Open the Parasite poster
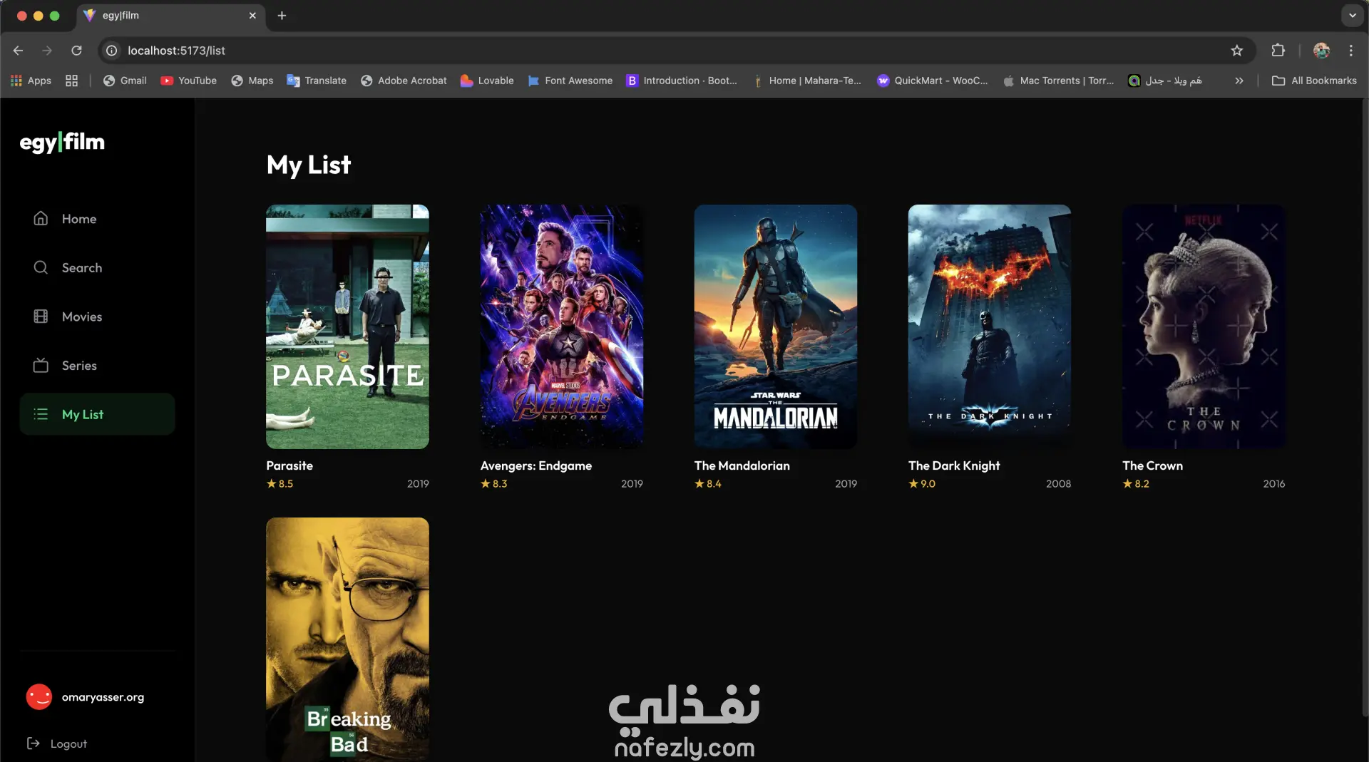The width and height of the screenshot is (1369, 762). point(347,326)
